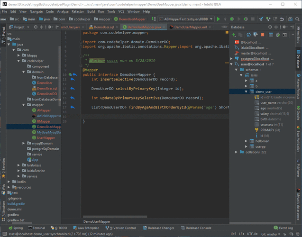302x237 pixels.
Task: Click Project panel settings gear icon
Action: click(50, 27)
